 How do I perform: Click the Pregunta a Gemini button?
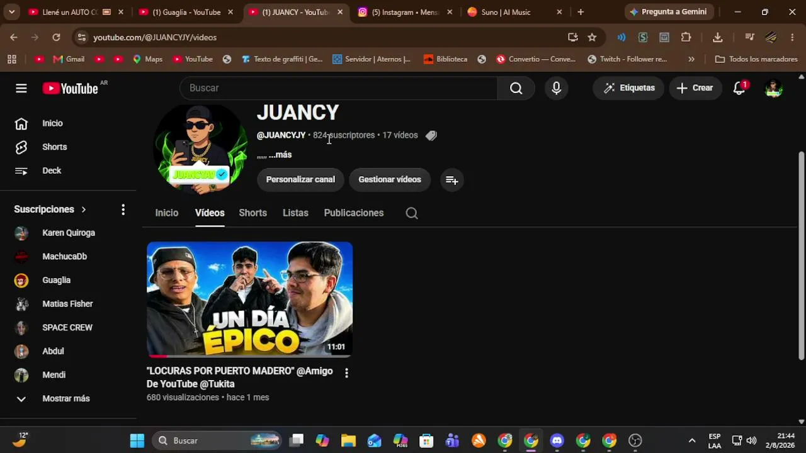point(668,12)
